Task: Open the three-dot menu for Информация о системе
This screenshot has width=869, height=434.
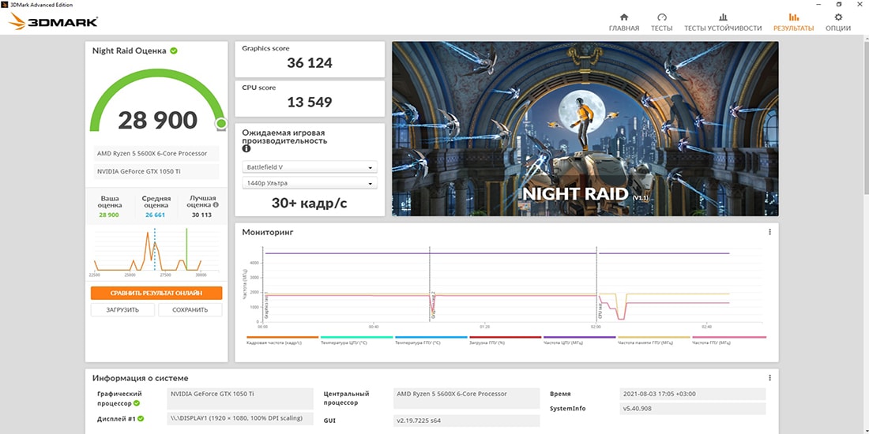Action: point(769,378)
